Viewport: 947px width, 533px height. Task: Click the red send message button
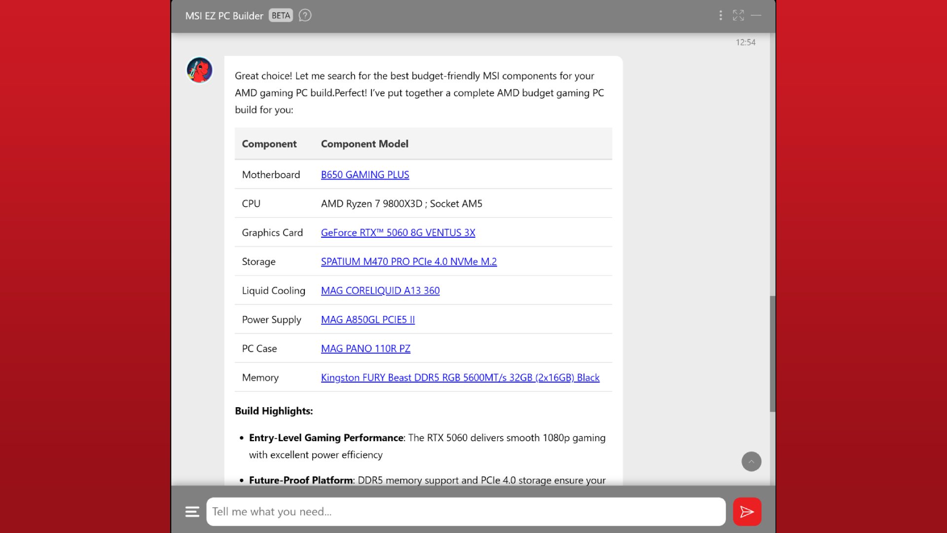[x=747, y=512]
